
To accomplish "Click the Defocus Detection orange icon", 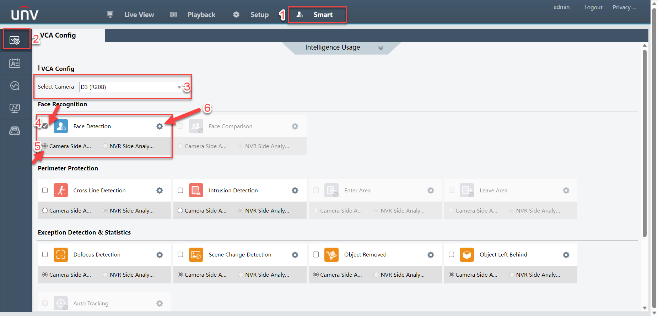I will pyautogui.click(x=61, y=255).
